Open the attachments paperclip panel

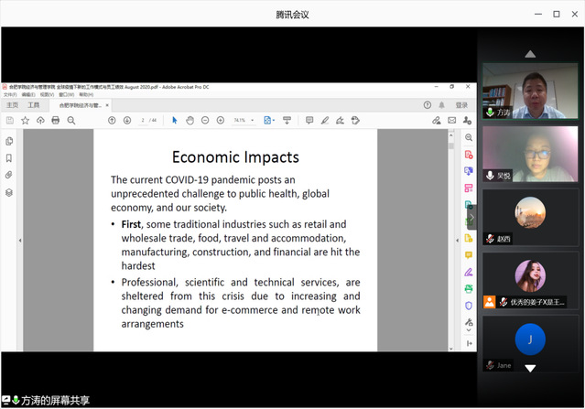pyautogui.click(x=9, y=175)
